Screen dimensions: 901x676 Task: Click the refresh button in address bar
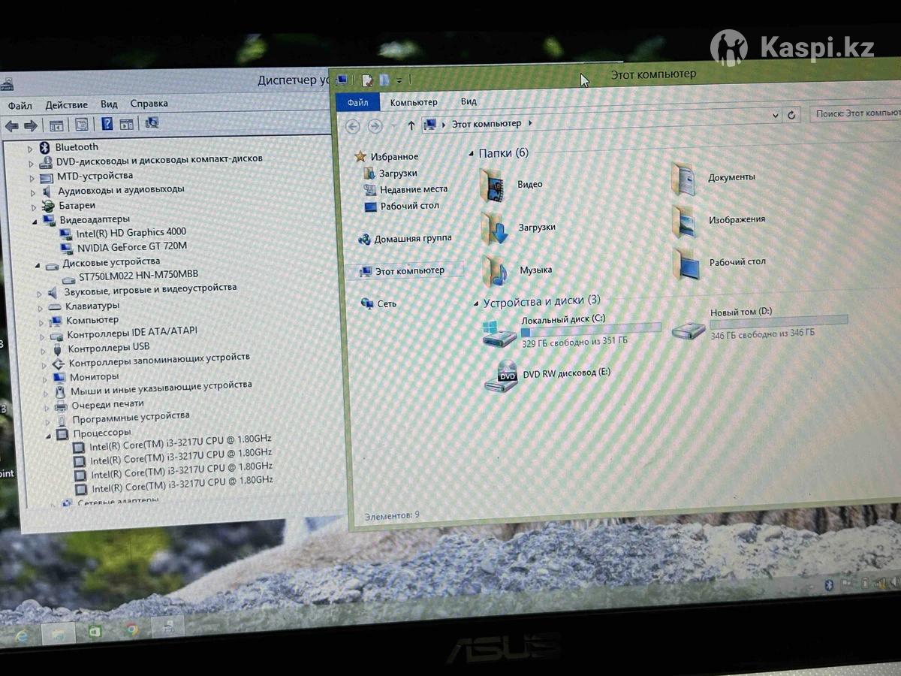[x=791, y=115]
